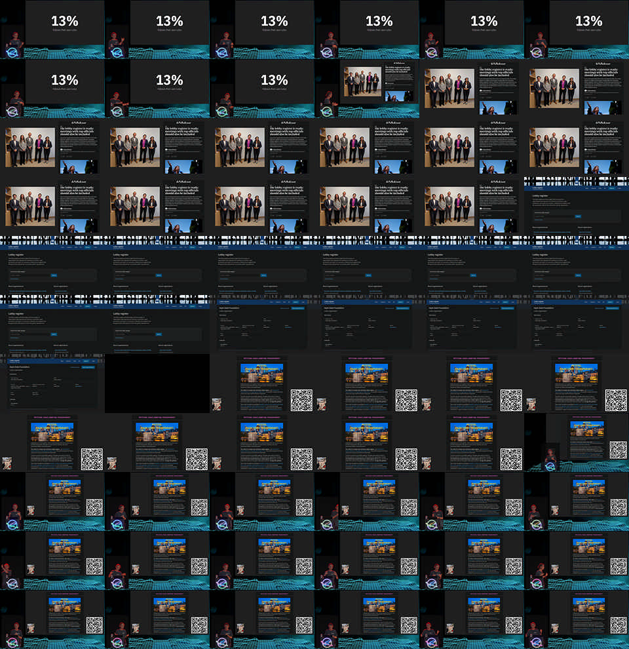Pick the petition frame with dimmed presenter zooming out
Image resolution: width=629 pixels, height=649 pixels.
click(x=577, y=442)
